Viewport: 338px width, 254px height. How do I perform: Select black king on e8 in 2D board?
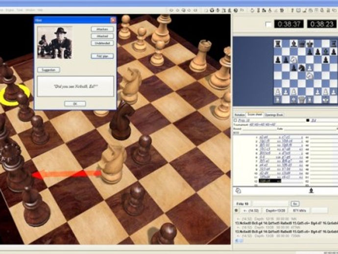tap(310, 44)
